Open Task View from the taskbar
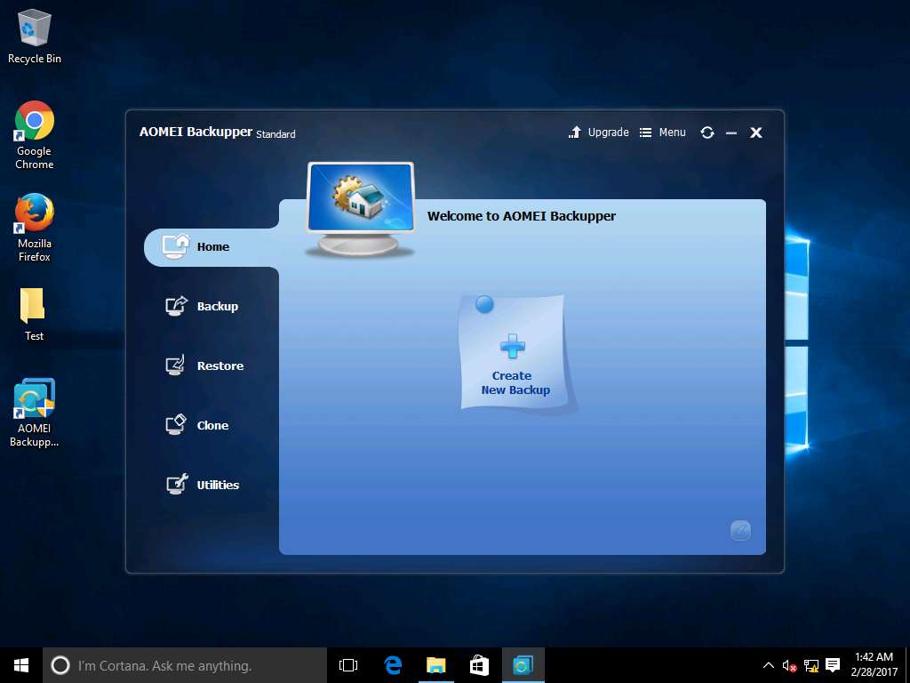Viewport: 910px width, 683px height. pos(348,665)
